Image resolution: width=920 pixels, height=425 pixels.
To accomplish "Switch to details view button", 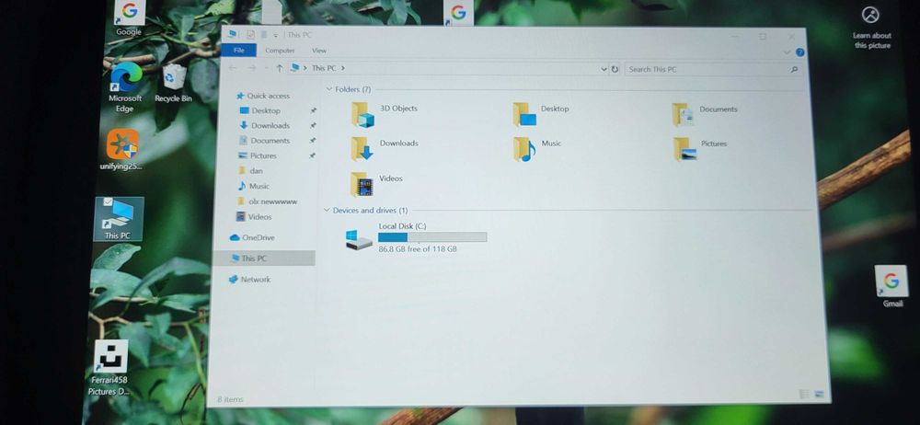I will click(x=804, y=394).
